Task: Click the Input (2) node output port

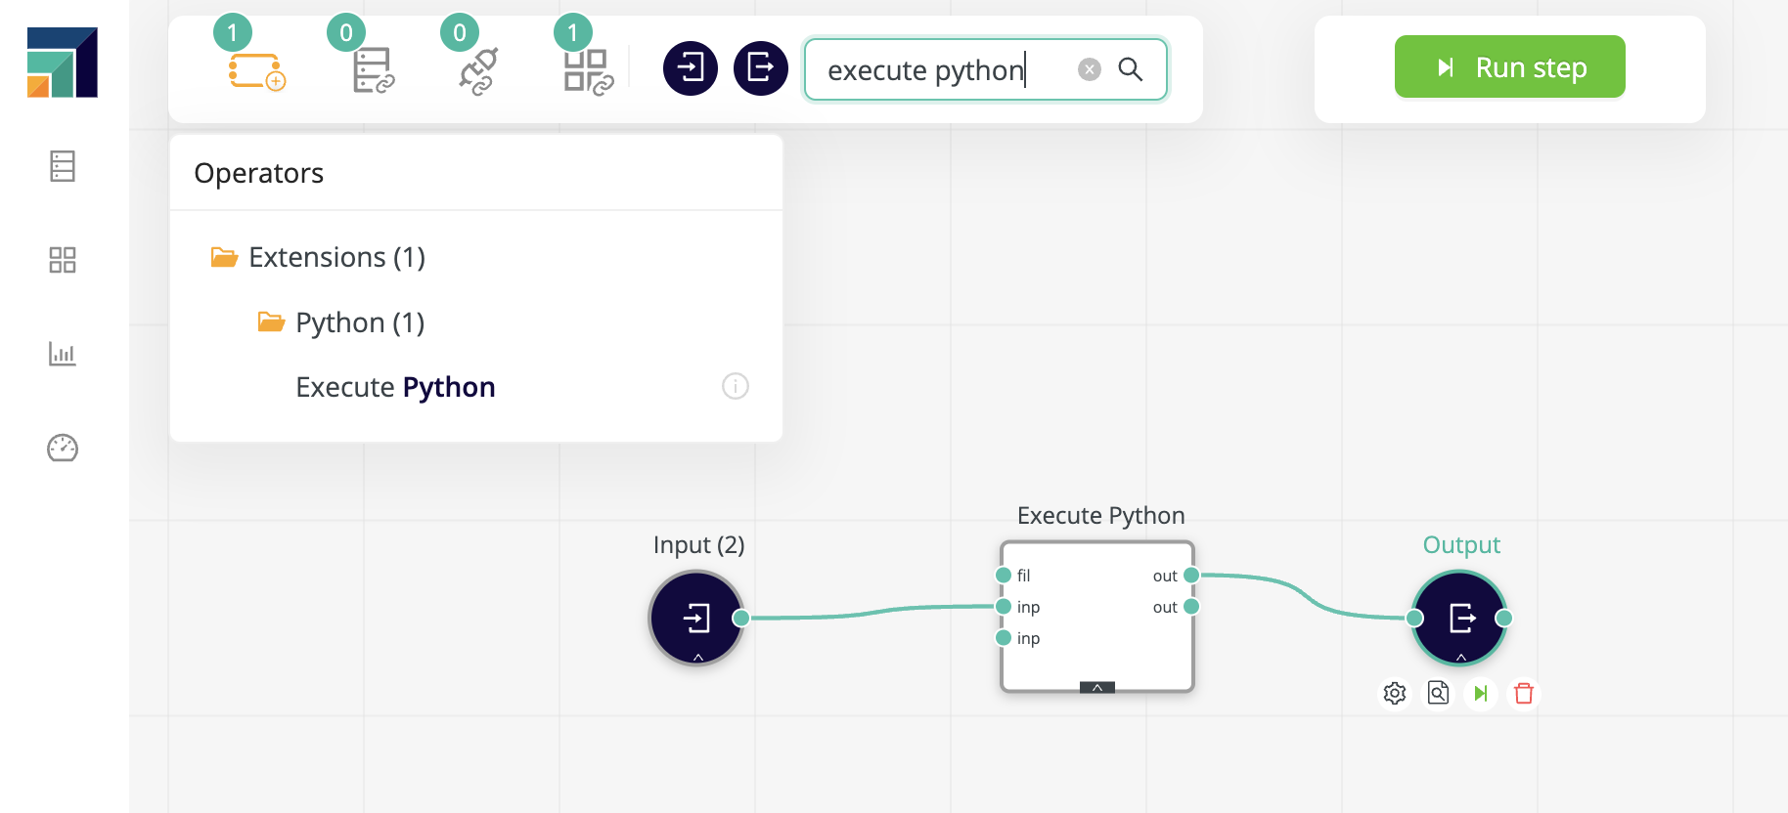Action: coord(741,618)
